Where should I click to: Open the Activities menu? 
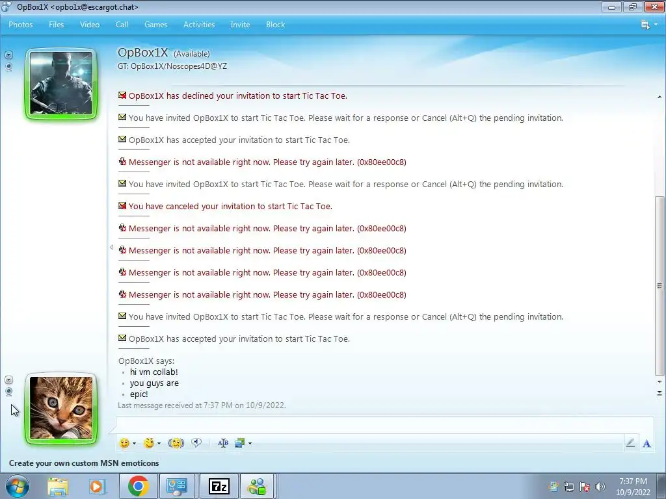[199, 25]
